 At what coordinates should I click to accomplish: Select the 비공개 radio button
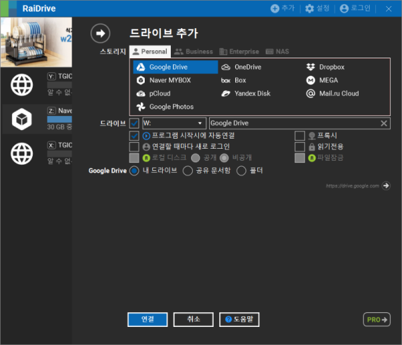[x=224, y=158]
